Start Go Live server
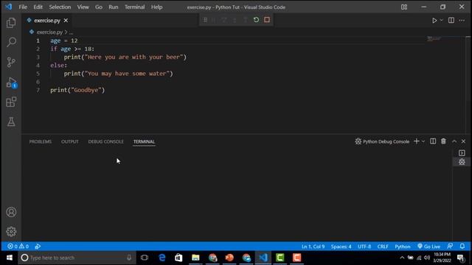472x265 pixels. coord(428,247)
